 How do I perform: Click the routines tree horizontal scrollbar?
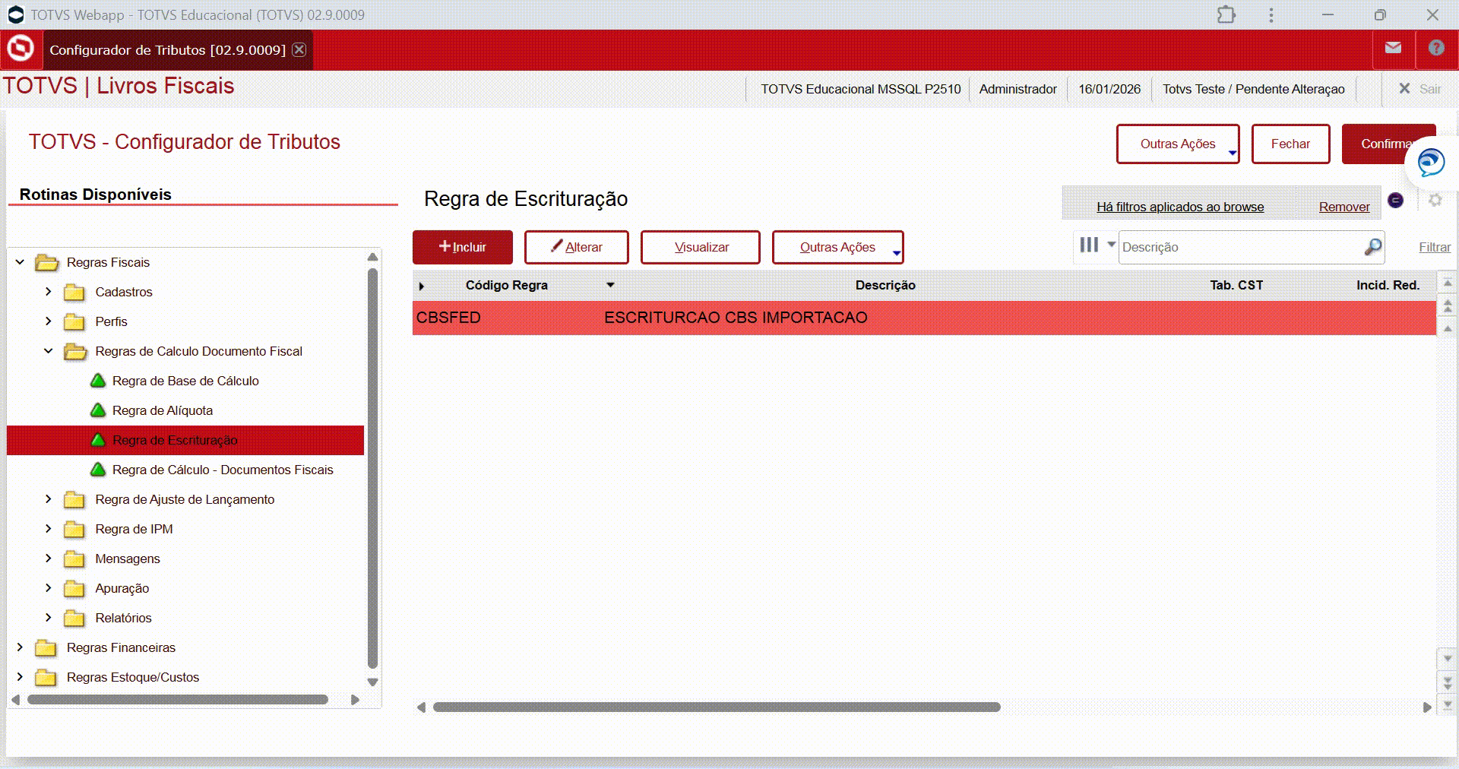178,699
